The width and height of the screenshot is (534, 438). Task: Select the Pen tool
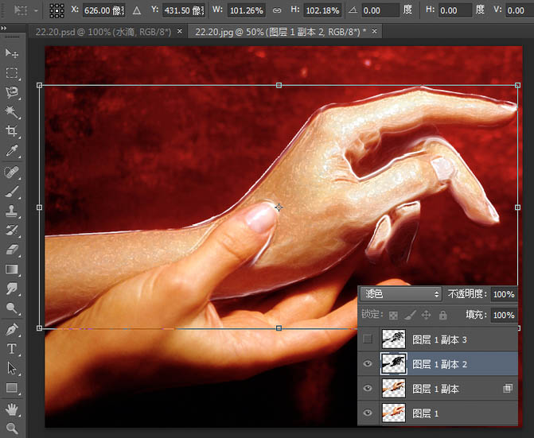pos(12,329)
